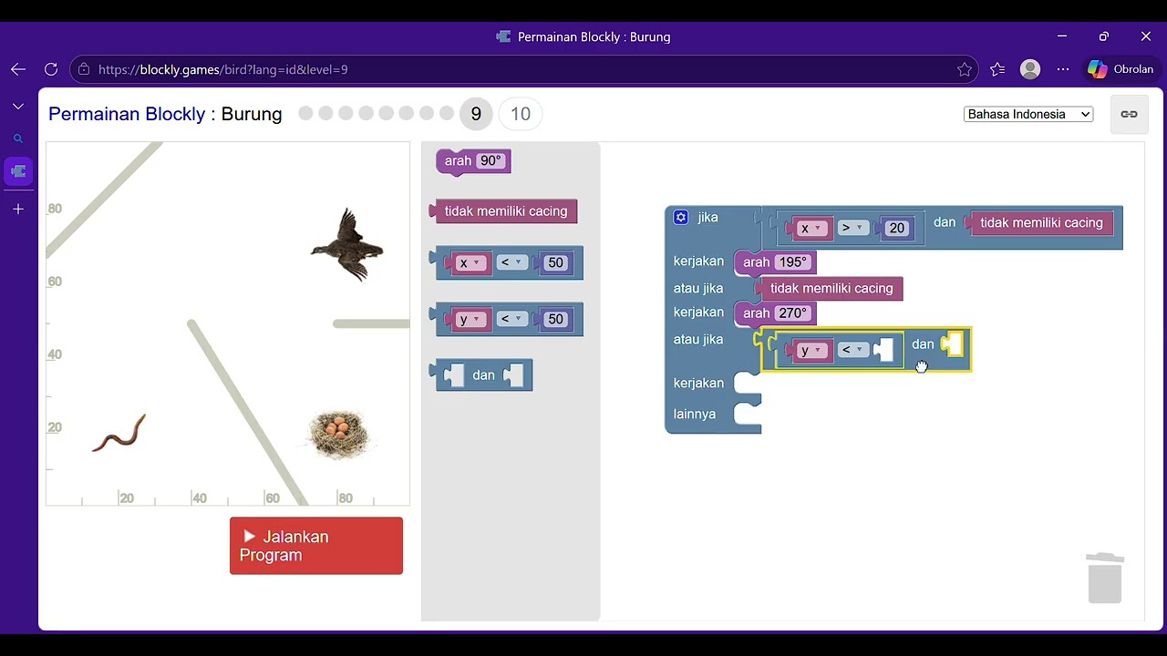Image resolution: width=1167 pixels, height=656 pixels.
Task: Click the lainnya label
Action: point(695,414)
